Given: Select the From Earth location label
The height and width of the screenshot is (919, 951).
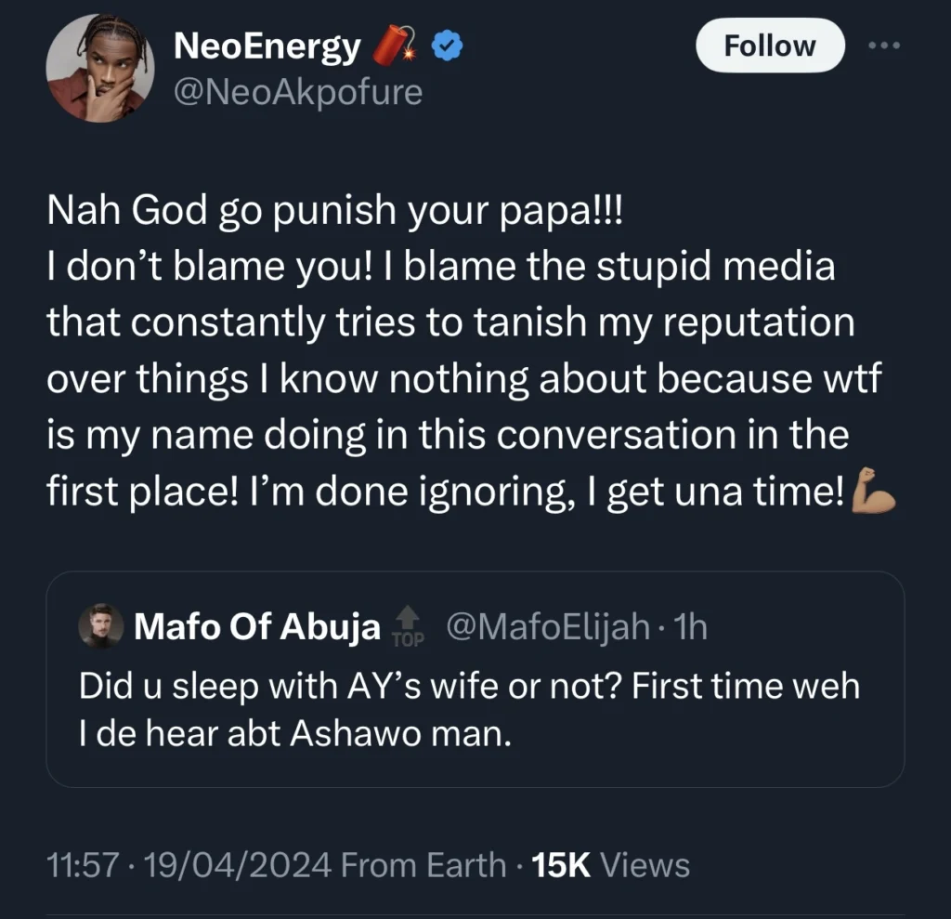Looking at the screenshot, I should point(423,865).
